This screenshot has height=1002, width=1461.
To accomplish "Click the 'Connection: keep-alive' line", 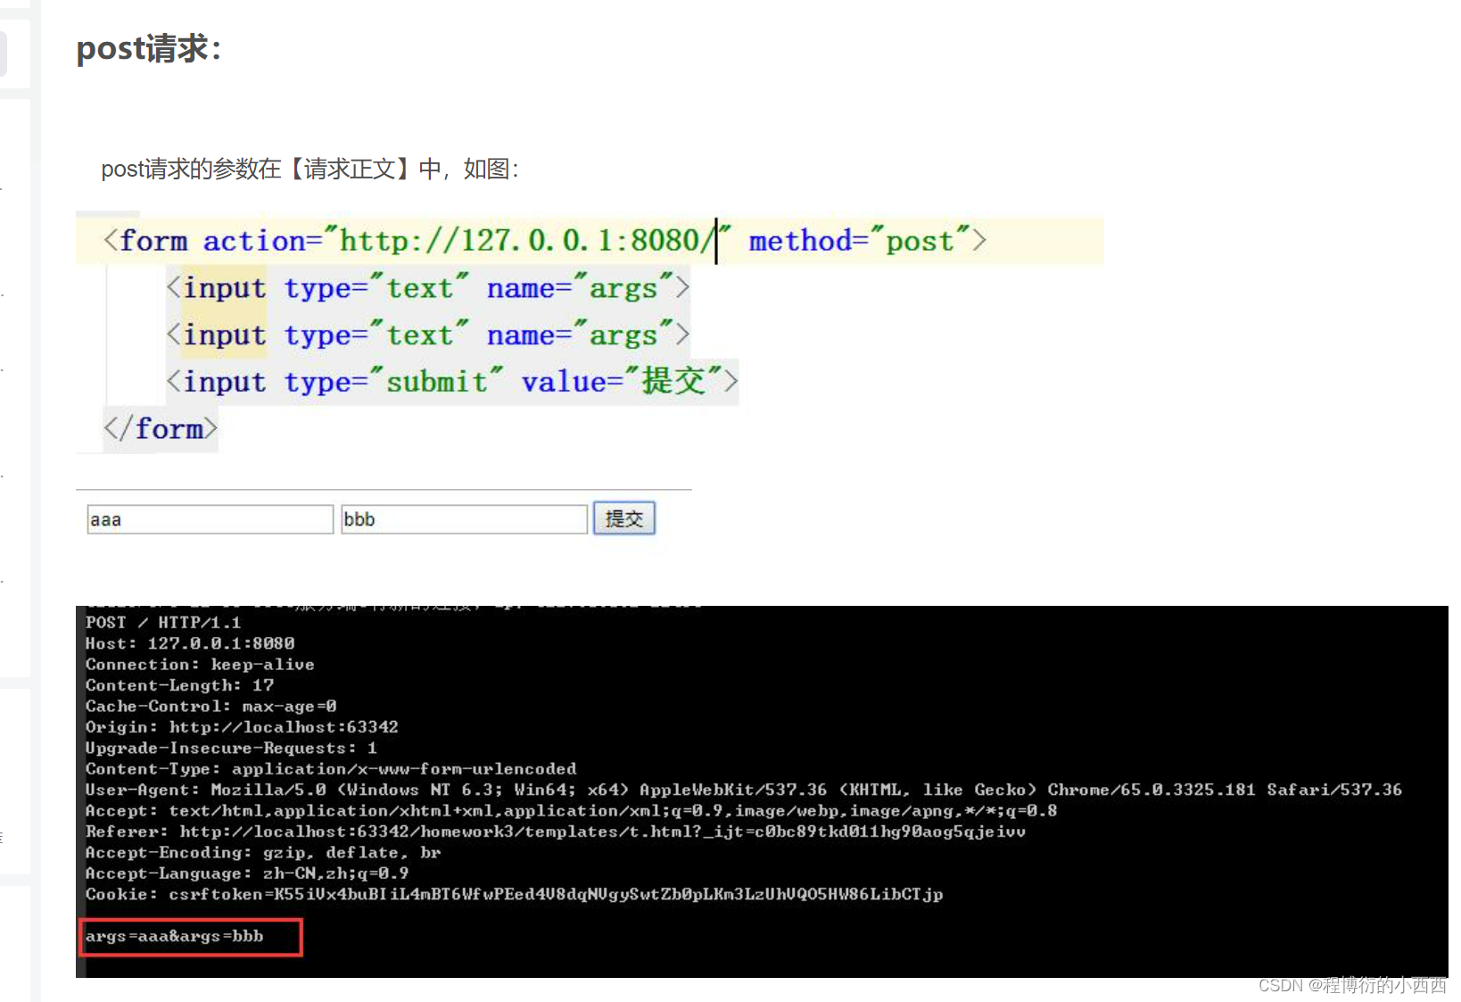I will [x=200, y=665].
